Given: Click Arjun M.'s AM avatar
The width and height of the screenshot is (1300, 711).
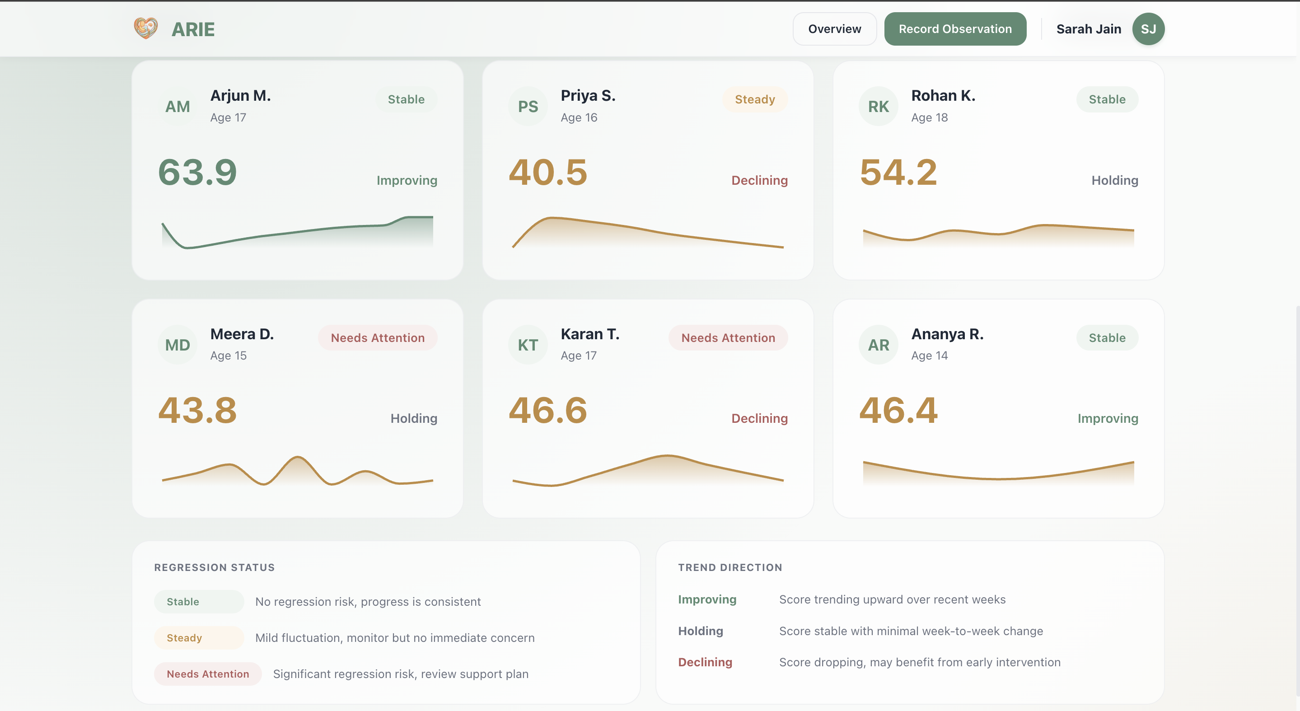Looking at the screenshot, I should point(178,107).
